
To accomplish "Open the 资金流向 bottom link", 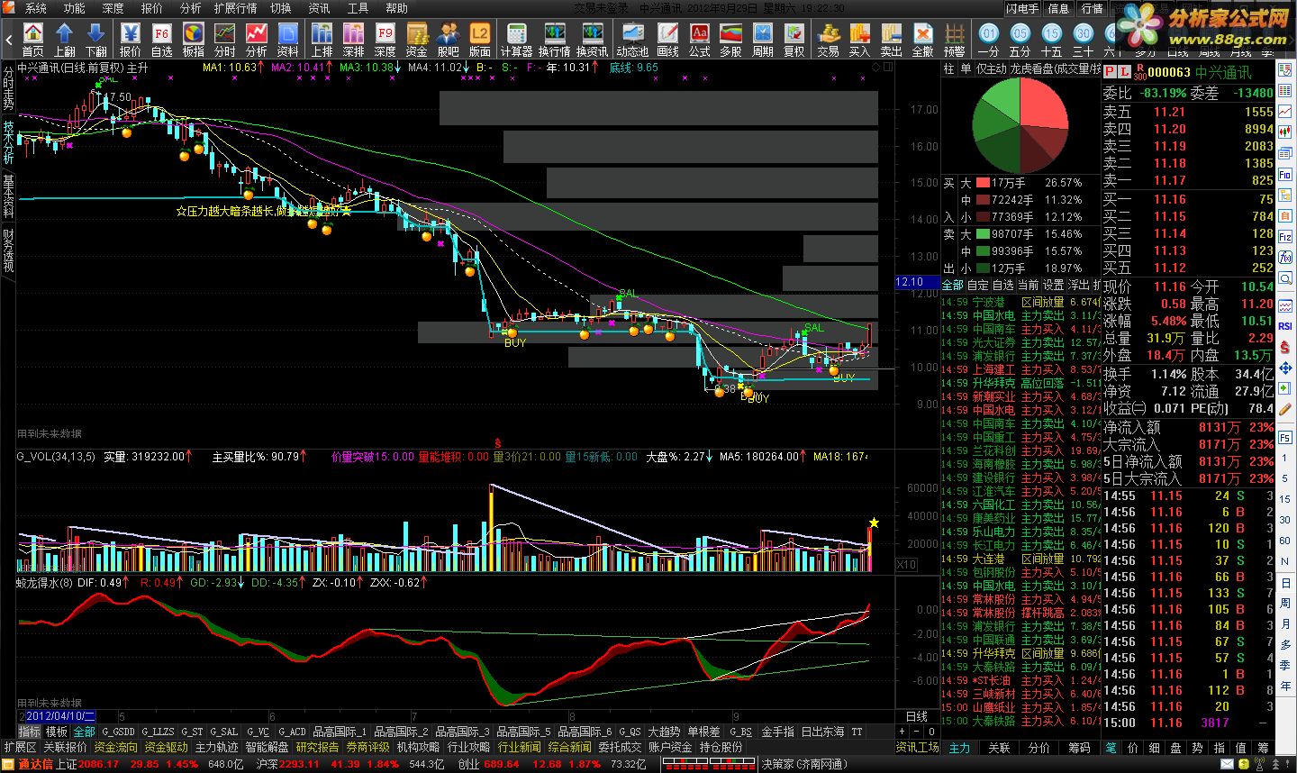I will tap(116, 747).
